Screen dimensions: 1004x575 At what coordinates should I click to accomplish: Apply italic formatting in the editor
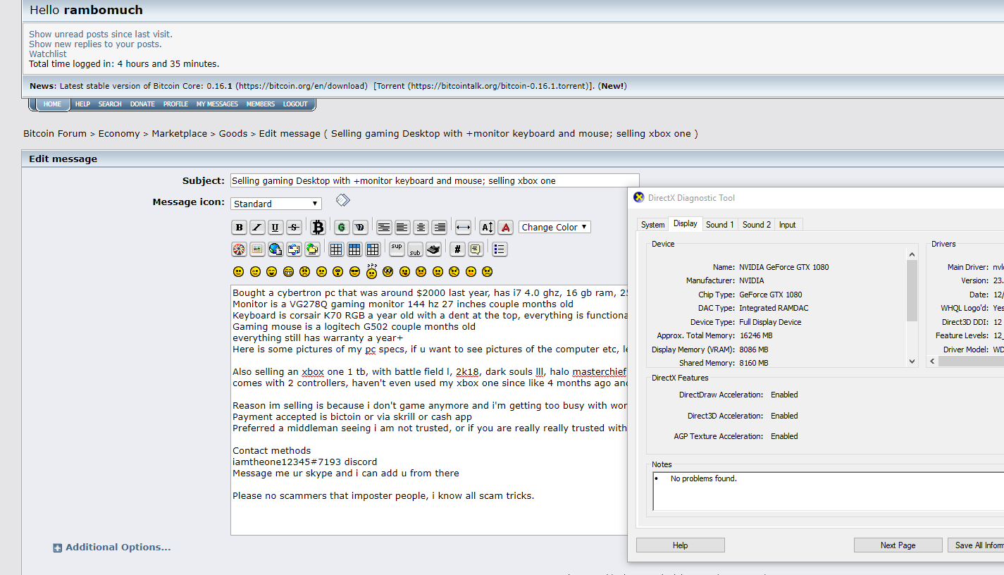[257, 227]
